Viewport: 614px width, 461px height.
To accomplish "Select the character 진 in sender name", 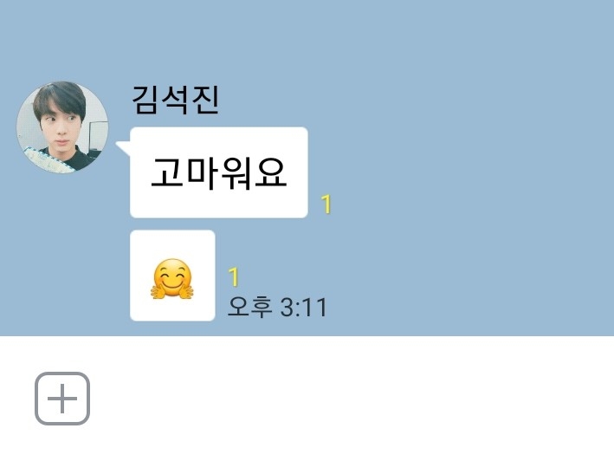I will tap(204, 100).
